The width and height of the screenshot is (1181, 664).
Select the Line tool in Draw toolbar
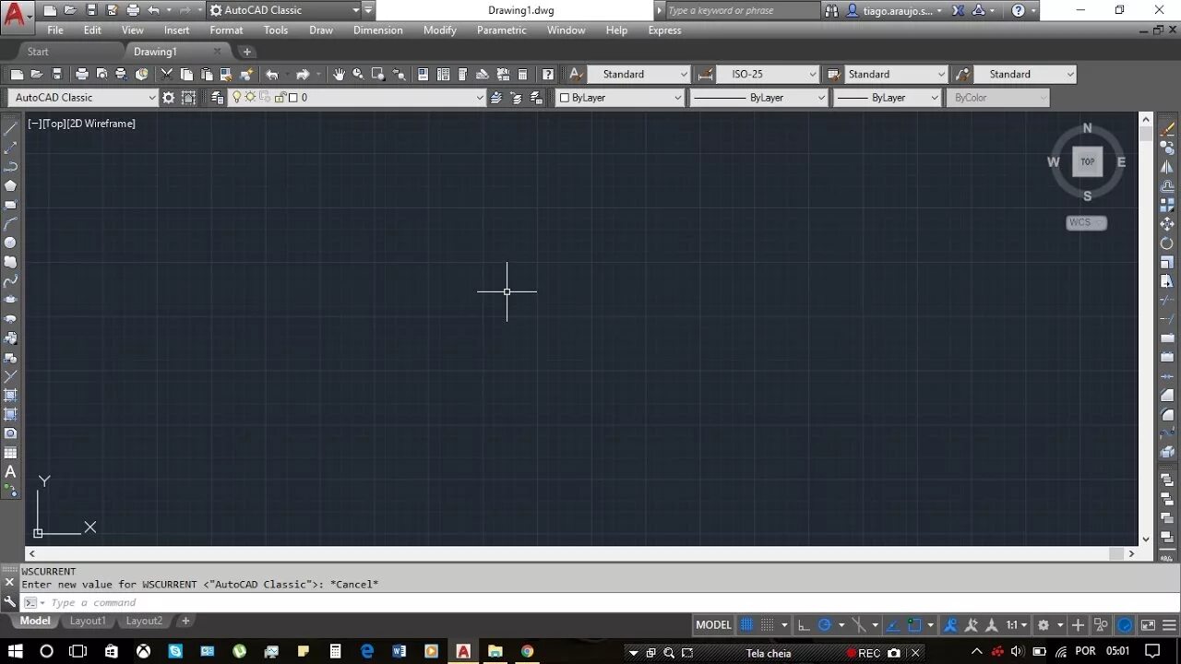(11, 128)
